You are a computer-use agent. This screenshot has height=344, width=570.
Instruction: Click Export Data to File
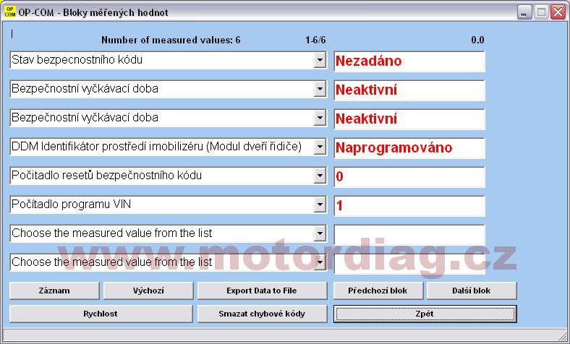tap(261, 291)
